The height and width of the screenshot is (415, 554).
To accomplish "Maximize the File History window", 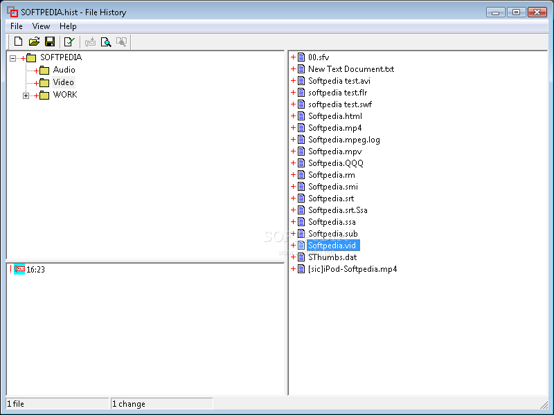I will point(516,12).
